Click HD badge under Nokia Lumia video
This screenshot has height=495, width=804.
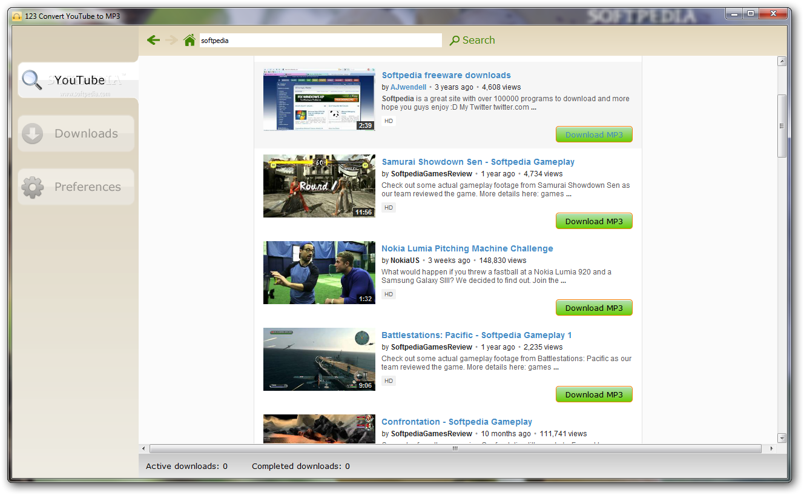(x=389, y=294)
